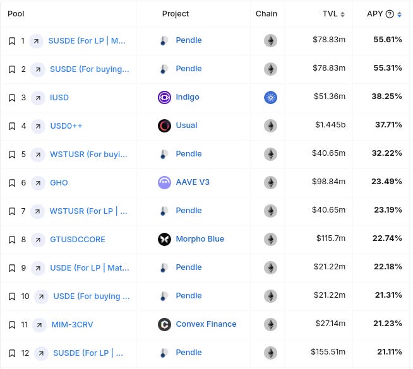Viewport: 413px width, 369px height.
Task: Click the AAVE V3 ghost logo
Action: [x=164, y=182]
